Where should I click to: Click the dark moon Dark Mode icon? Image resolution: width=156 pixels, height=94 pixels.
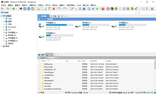click(112, 9)
